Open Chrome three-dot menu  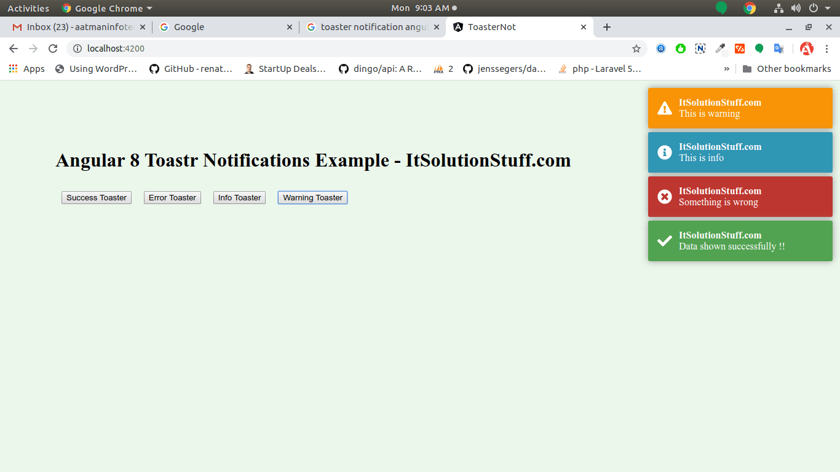tap(826, 49)
